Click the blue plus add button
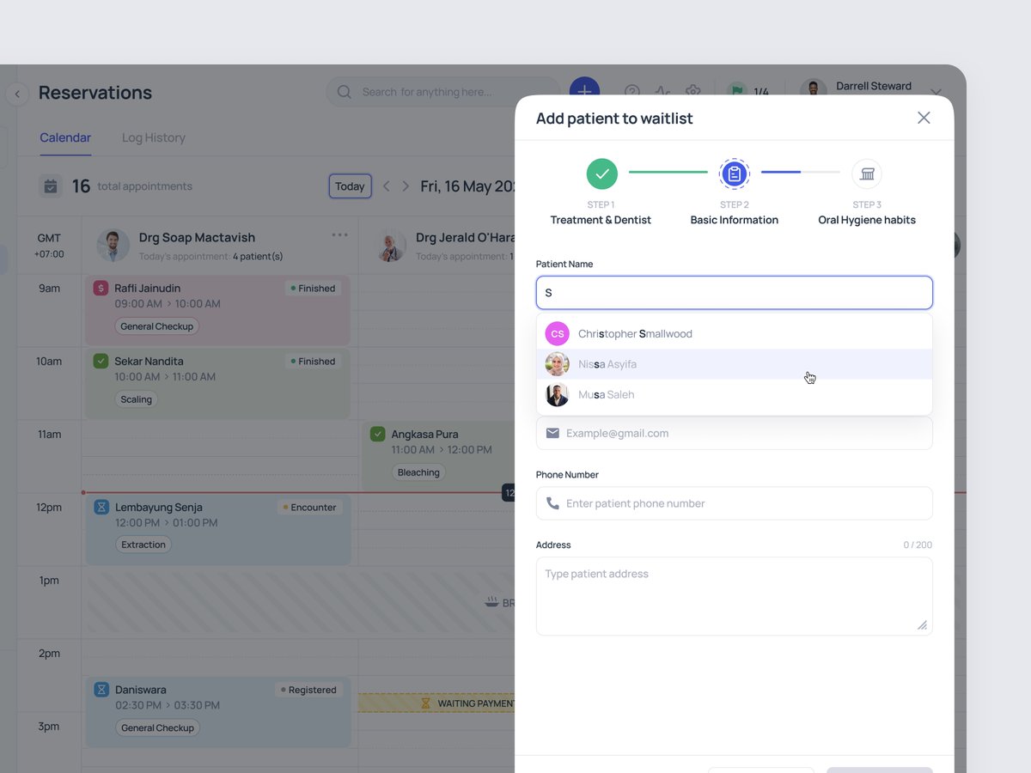1031x773 pixels. click(x=584, y=91)
